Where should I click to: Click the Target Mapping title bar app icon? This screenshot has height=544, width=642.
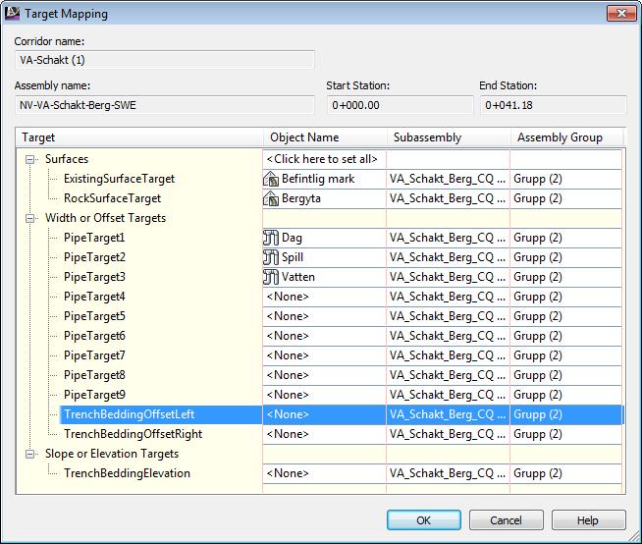[12, 13]
